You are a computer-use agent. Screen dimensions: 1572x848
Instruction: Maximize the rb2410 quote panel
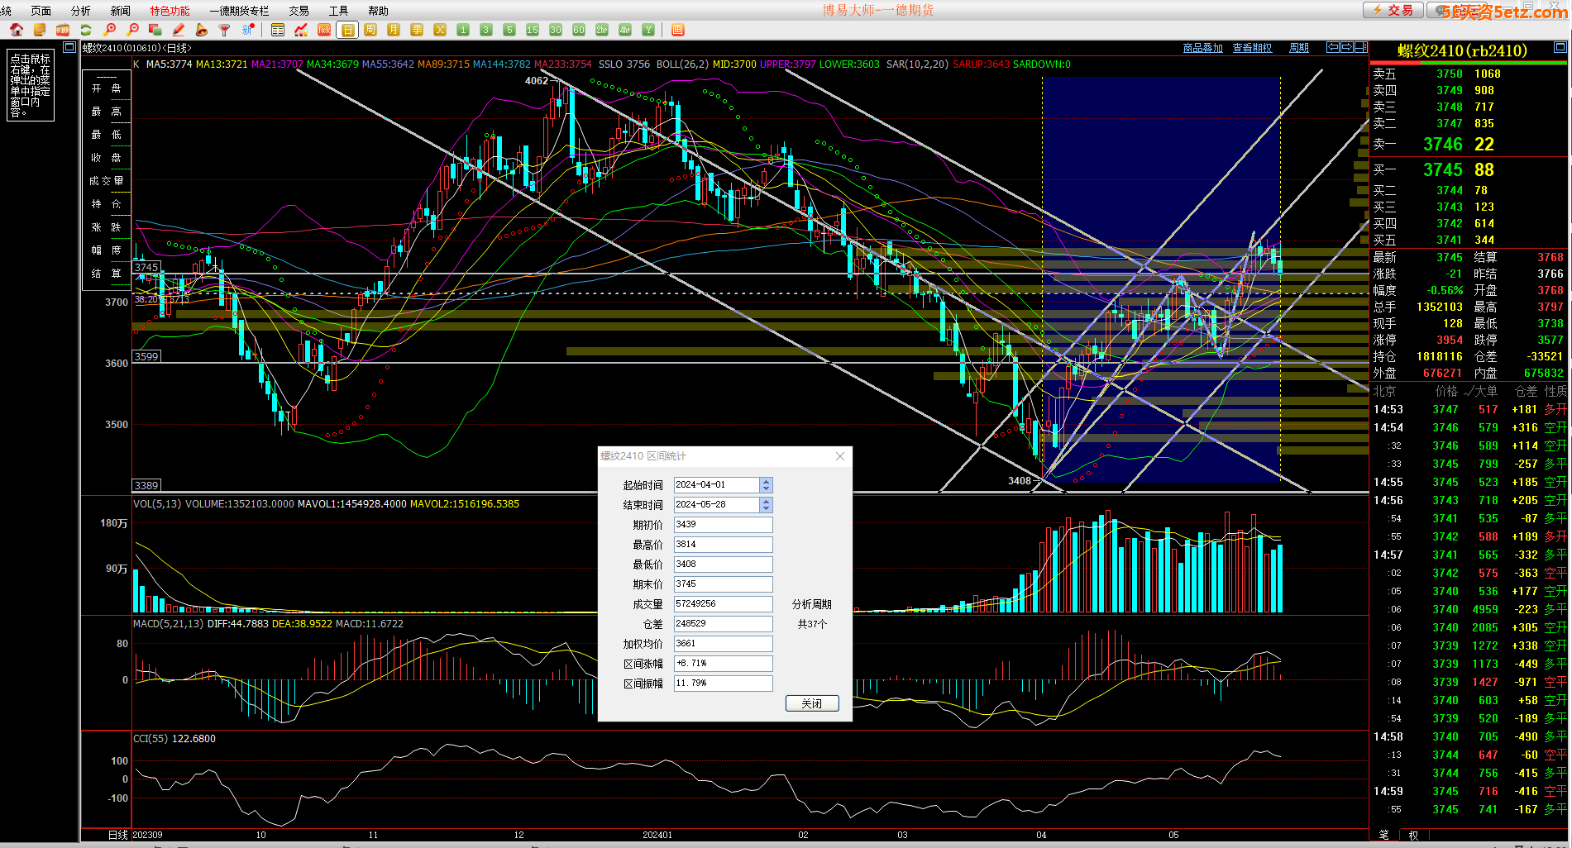pyautogui.click(x=1560, y=47)
